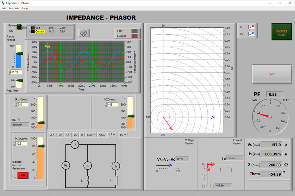Click the supply voltage 157.9 input field
Viewport: 295px width, 196px height.
pyautogui.click(x=17, y=72)
